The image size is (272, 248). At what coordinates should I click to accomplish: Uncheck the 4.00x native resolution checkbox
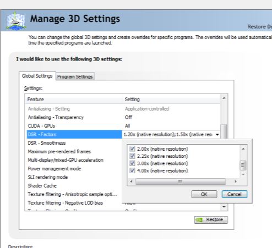click(132, 170)
